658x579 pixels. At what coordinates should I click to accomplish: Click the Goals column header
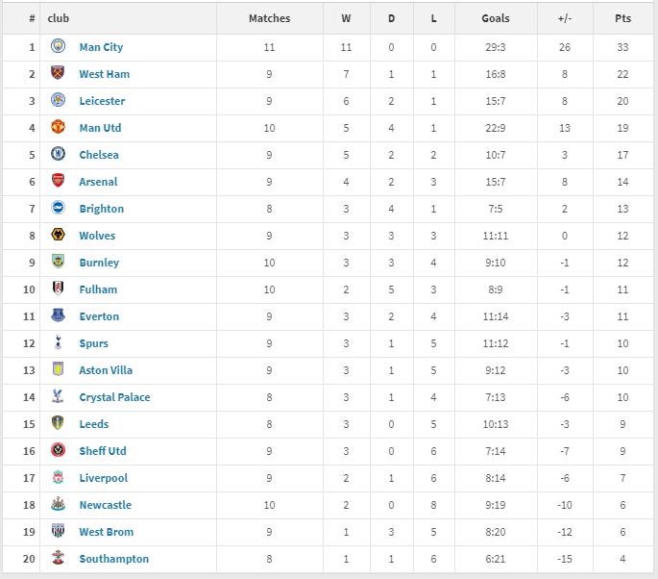click(x=496, y=18)
